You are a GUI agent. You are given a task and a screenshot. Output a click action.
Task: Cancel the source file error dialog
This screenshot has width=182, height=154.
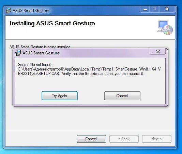(122, 96)
